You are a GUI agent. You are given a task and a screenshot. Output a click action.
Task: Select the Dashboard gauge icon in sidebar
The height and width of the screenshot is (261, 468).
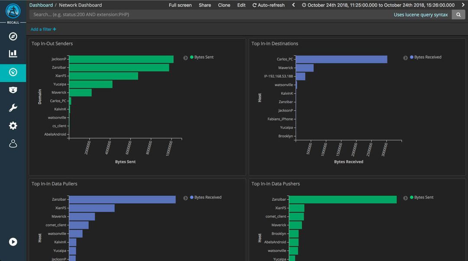click(13, 72)
